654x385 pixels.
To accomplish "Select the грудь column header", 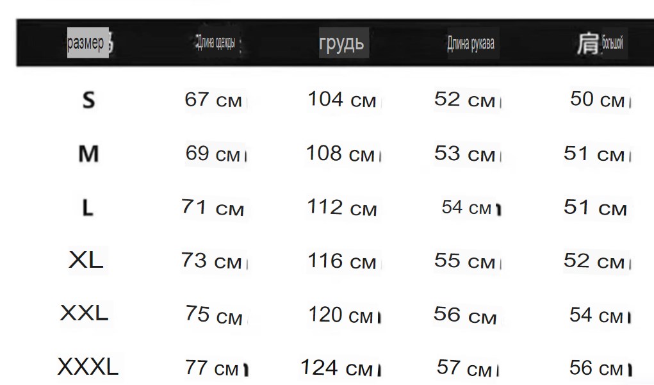I will [x=341, y=44].
